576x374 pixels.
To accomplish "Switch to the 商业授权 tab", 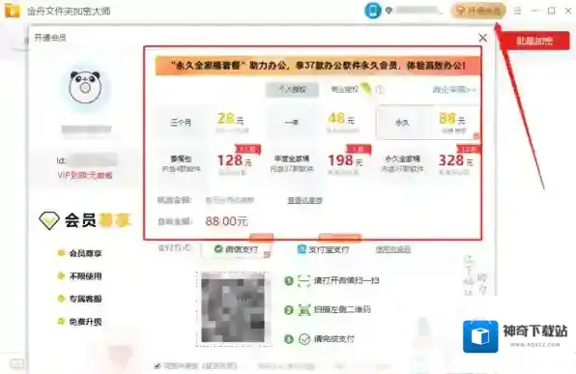I will coord(344,89).
